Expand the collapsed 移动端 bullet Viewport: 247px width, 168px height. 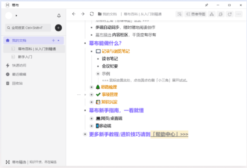pos(91,126)
